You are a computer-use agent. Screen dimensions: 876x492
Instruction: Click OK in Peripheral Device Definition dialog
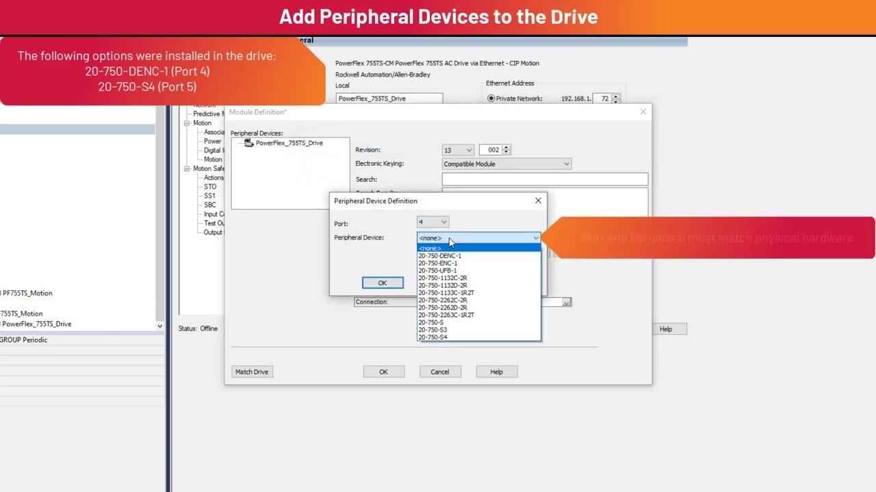[x=383, y=283]
